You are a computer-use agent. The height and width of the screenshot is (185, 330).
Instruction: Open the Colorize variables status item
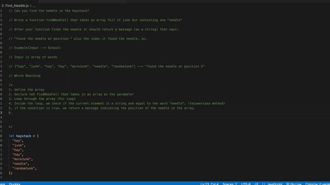[318, 184]
